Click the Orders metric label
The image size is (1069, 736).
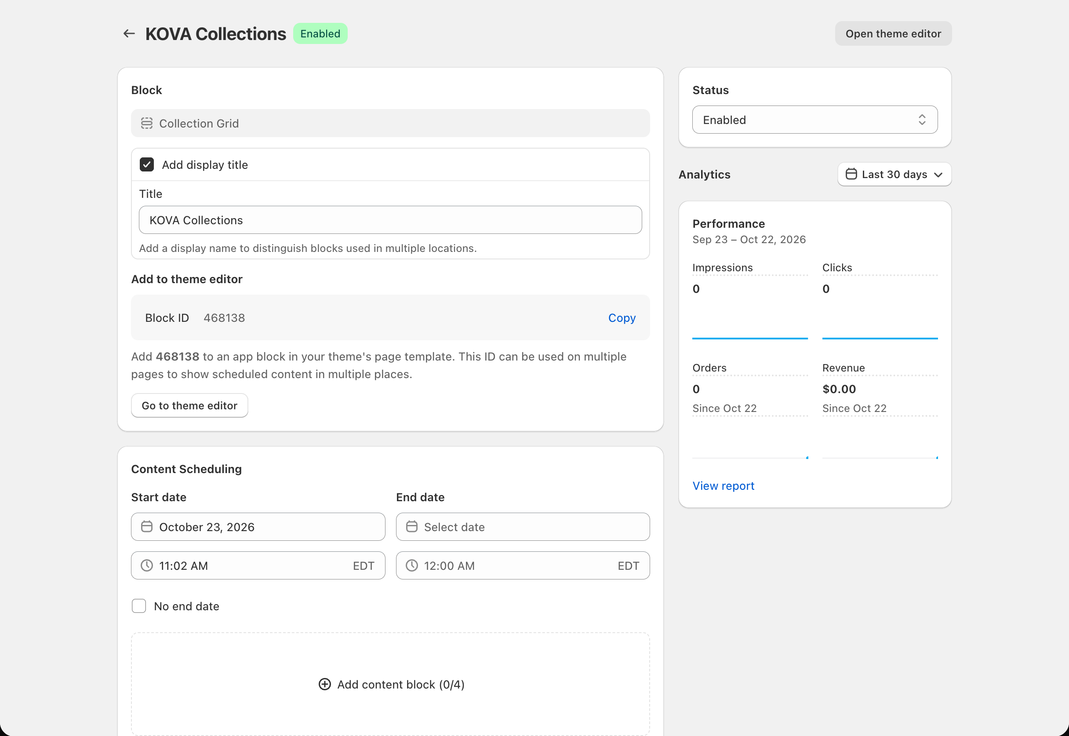[709, 368]
